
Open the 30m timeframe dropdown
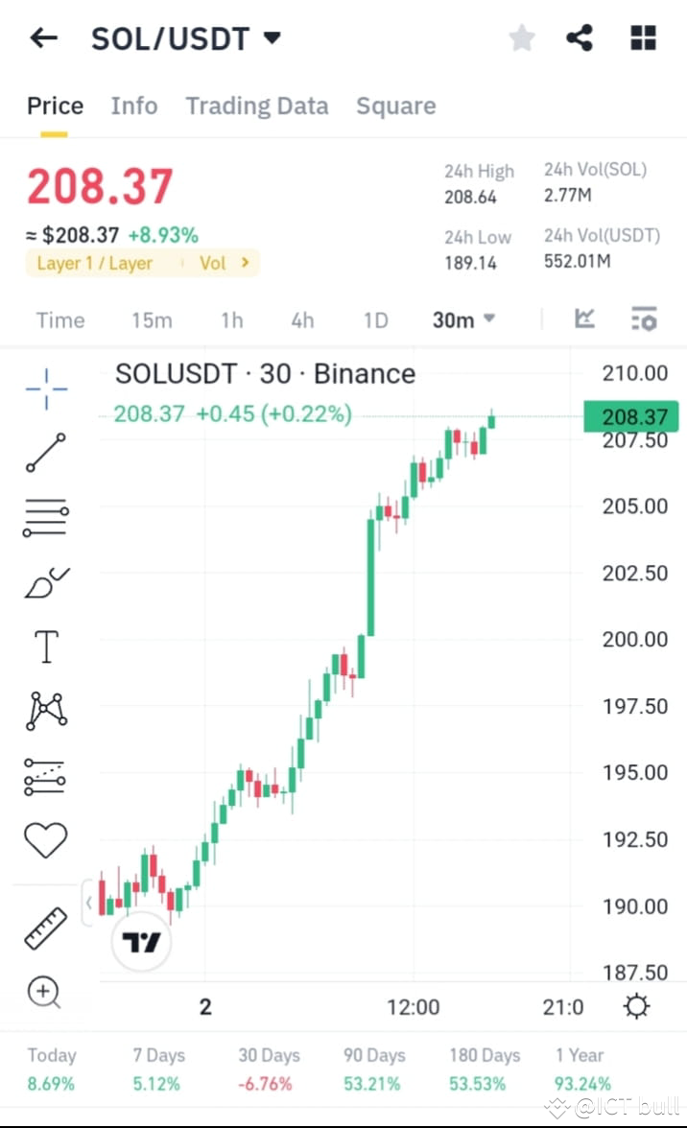coord(463,319)
